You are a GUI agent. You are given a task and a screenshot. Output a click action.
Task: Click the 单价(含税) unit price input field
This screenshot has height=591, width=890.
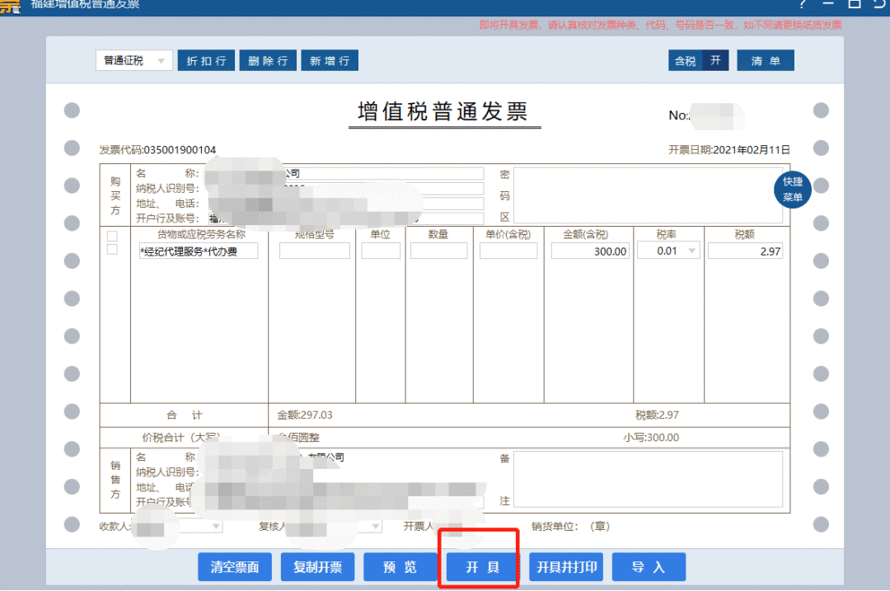(508, 251)
